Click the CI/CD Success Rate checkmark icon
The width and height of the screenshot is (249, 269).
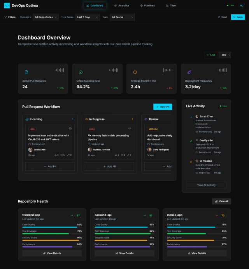tap(81, 72)
